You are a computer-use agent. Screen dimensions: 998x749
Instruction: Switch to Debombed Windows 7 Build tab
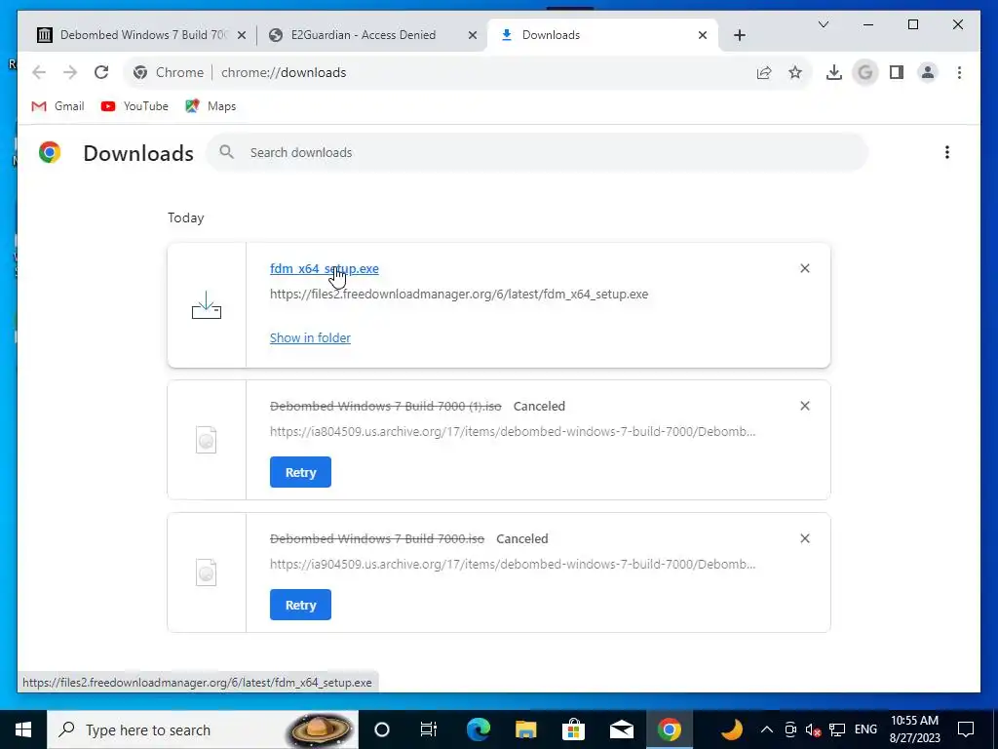(x=142, y=35)
